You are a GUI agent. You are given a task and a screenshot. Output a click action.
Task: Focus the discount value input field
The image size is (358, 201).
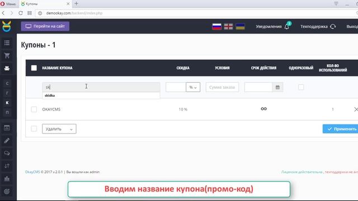coord(176,87)
